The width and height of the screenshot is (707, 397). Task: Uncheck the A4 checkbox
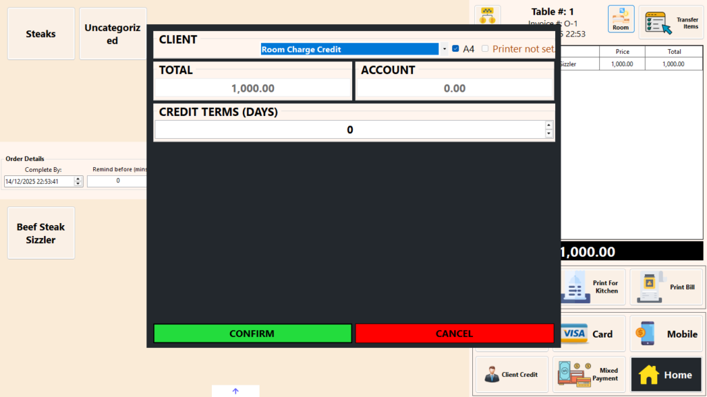tap(456, 49)
